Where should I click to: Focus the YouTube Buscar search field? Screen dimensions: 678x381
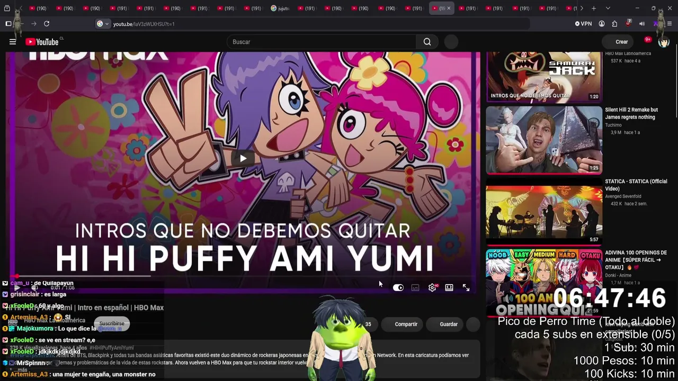tap(322, 42)
